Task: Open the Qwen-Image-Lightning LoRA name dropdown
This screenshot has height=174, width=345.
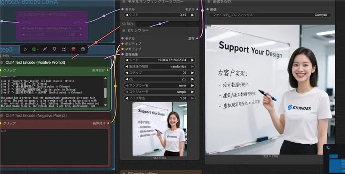Action: [x=52, y=28]
